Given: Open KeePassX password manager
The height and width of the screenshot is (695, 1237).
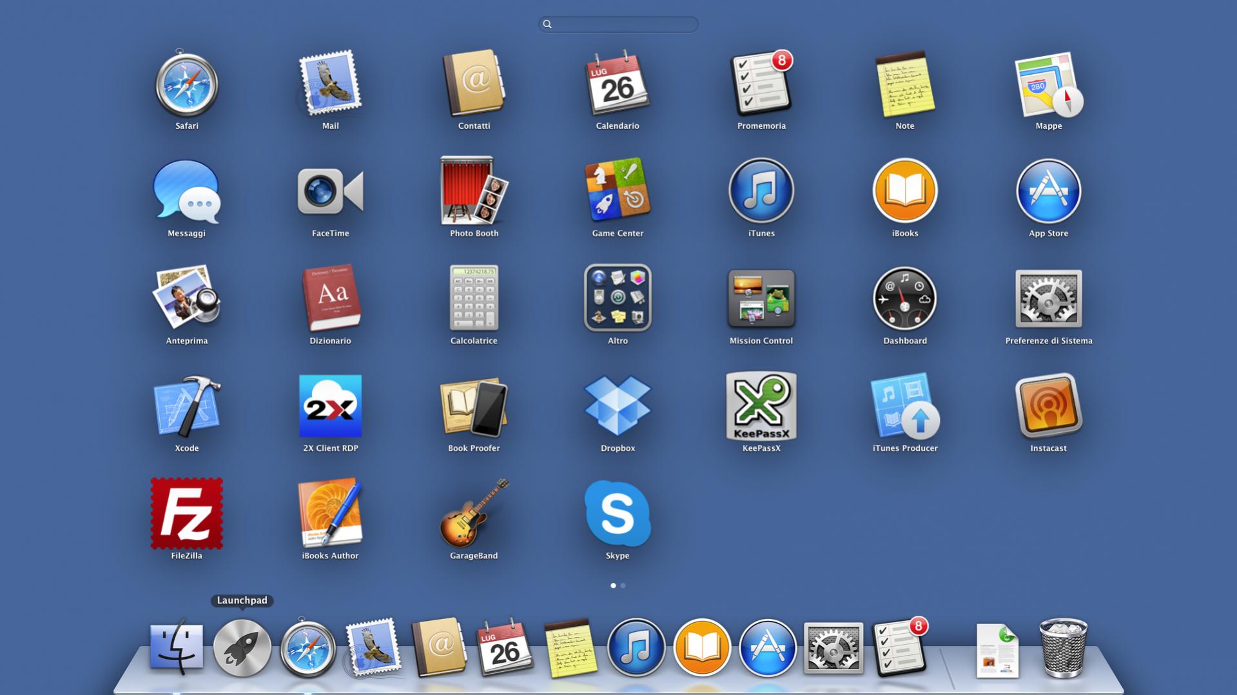Looking at the screenshot, I should click(x=761, y=407).
